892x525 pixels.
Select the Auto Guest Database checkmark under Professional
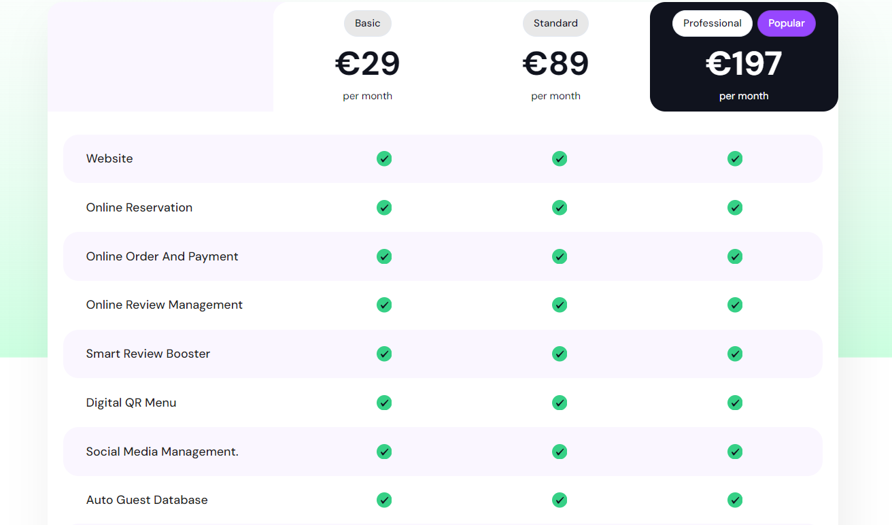coord(734,500)
